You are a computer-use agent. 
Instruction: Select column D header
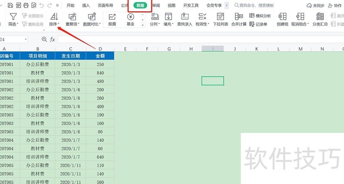point(100,49)
